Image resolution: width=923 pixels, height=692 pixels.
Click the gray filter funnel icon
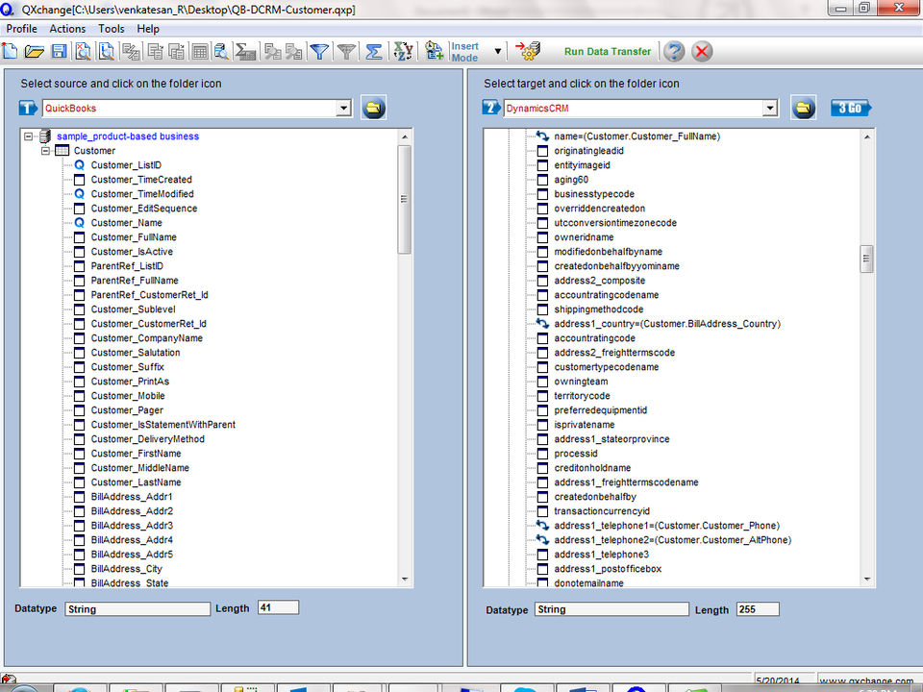346,52
